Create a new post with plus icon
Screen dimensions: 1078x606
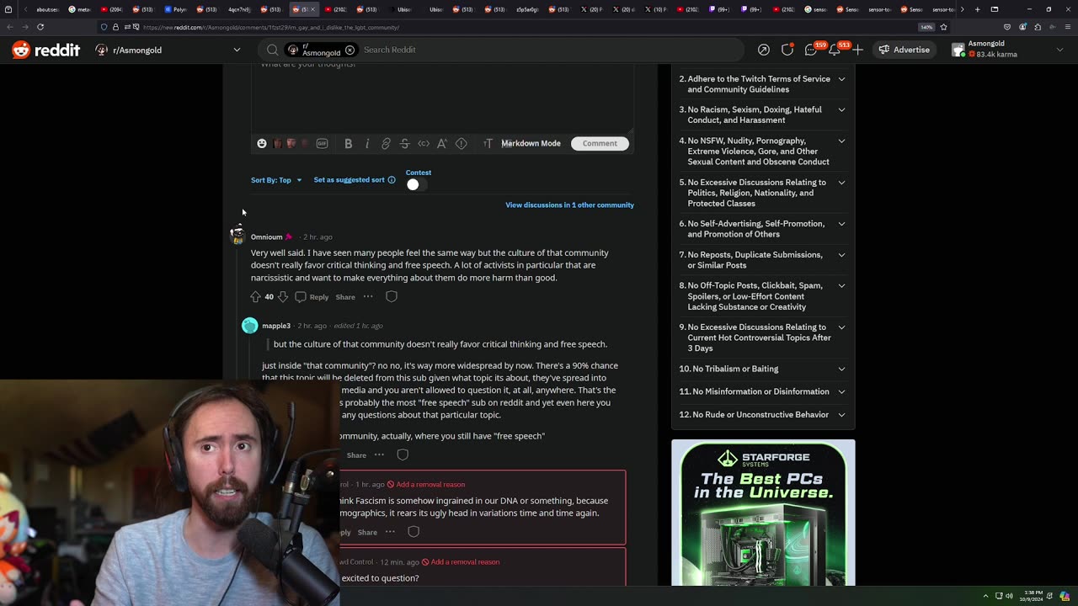point(857,50)
